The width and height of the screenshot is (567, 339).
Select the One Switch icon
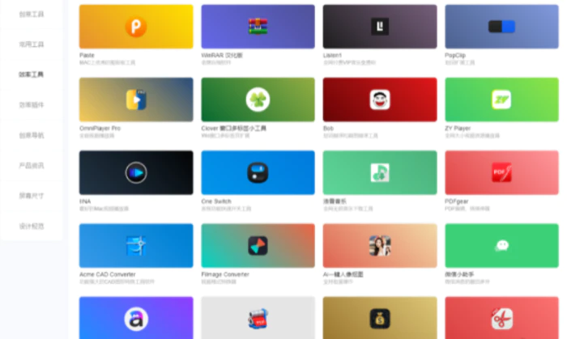tap(258, 172)
